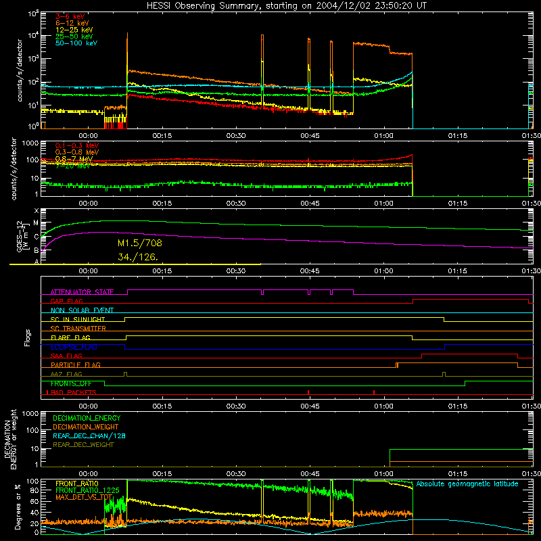Image resolution: width=541 pixels, height=541 pixels.
Task: Click the FLARE_FLAG label
Action: (x=70, y=337)
